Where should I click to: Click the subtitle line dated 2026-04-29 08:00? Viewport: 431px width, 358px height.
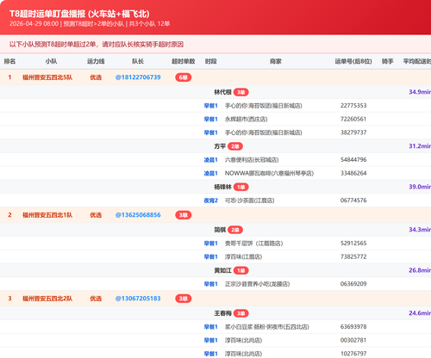pyautogui.click(x=90, y=24)
